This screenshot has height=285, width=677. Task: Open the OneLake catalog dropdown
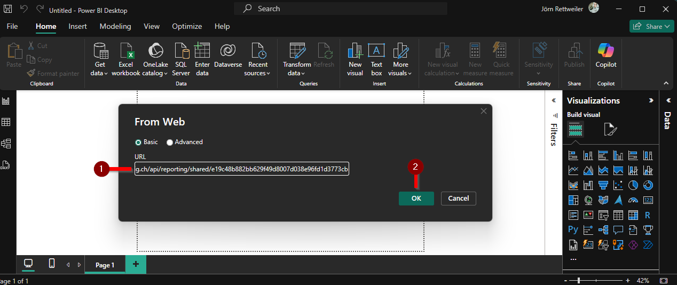pos(155,59)
